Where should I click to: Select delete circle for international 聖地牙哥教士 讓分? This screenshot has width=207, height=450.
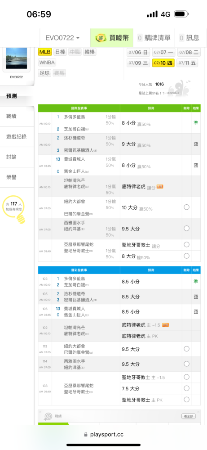187,244
